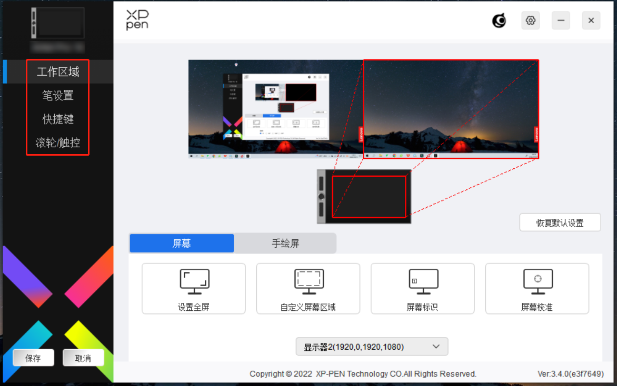
Task: Open the screen calibration icon
Action: tap(537, 281)
